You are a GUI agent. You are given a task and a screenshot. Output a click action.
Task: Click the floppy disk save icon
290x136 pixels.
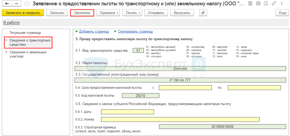250,4
